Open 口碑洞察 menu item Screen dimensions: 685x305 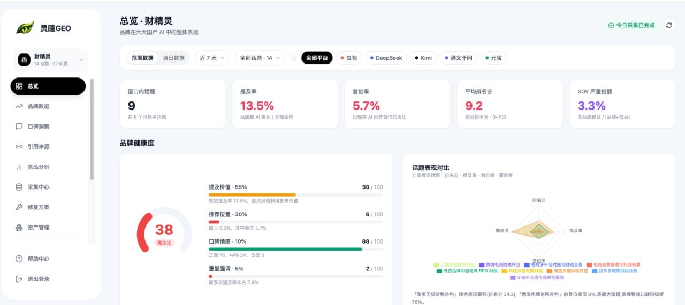tap(48, 127)
